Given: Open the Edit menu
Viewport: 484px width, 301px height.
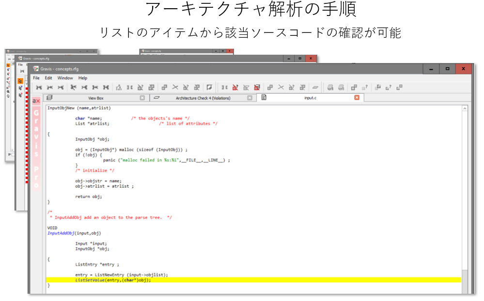Looking at the screenshot, I should (48, 78).
